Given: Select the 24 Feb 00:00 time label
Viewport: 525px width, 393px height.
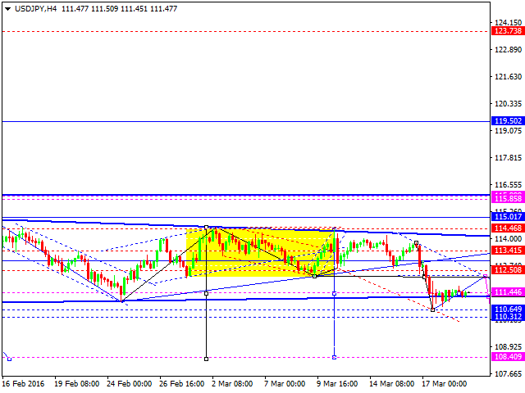Looking at the screenshot, I should click(x=128, y=383).
